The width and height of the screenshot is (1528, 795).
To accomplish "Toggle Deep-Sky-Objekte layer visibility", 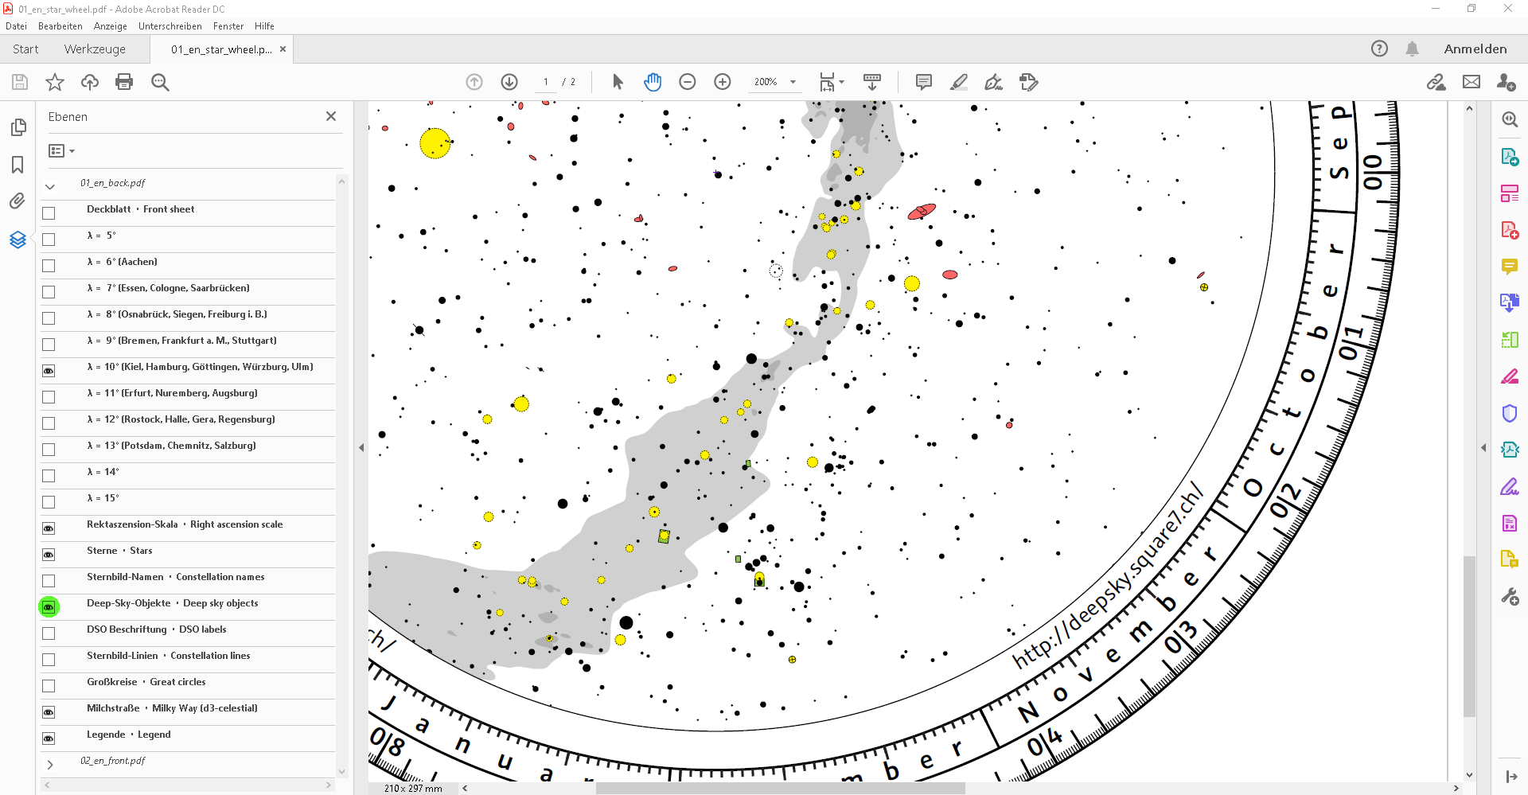I will (x=49, y=607).
